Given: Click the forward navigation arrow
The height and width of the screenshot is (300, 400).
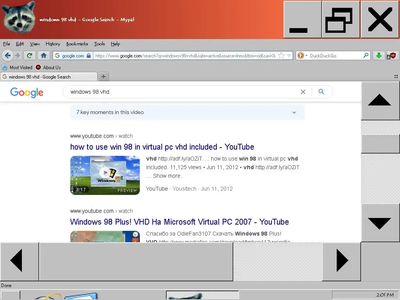Looking at the screenshot, I should click(17, 55).
